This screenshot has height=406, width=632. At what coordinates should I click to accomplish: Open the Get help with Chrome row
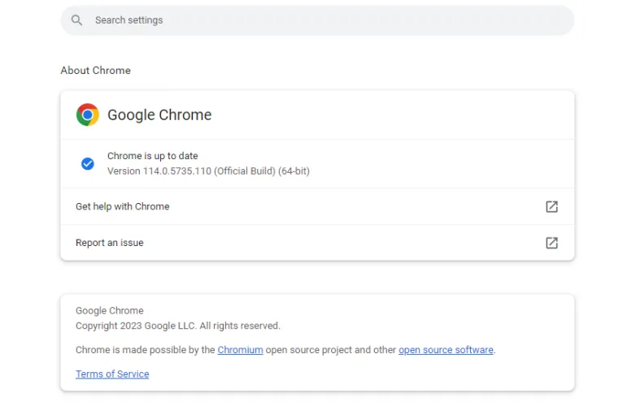[122, 206]
